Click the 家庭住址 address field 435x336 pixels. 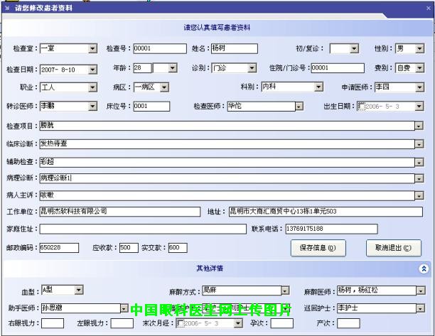[141, 229]
